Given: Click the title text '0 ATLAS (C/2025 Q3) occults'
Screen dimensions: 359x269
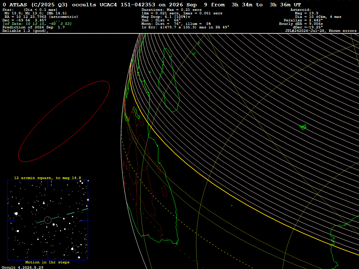Looking at the screenshot, I should pyautogui.click(x=49, y=5).
